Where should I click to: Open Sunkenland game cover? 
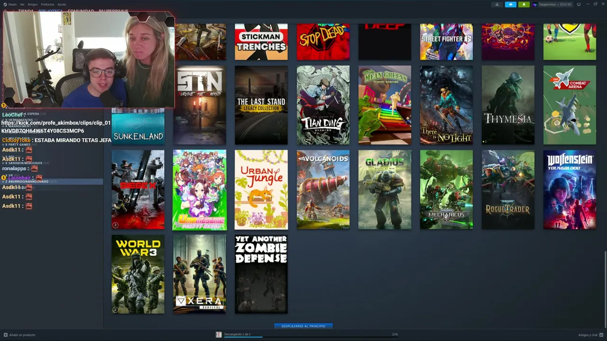tap(138, 126)
